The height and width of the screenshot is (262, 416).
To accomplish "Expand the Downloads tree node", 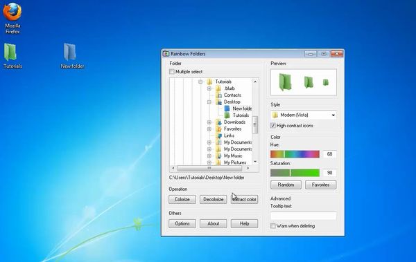I will coord(209,122).
